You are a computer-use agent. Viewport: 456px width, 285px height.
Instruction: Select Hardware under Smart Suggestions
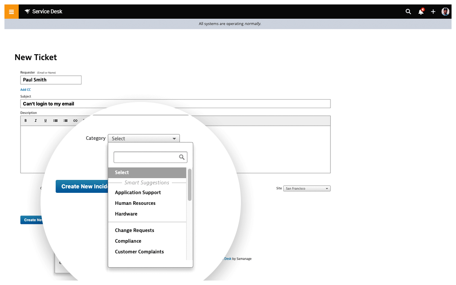(x=126, y=214)
